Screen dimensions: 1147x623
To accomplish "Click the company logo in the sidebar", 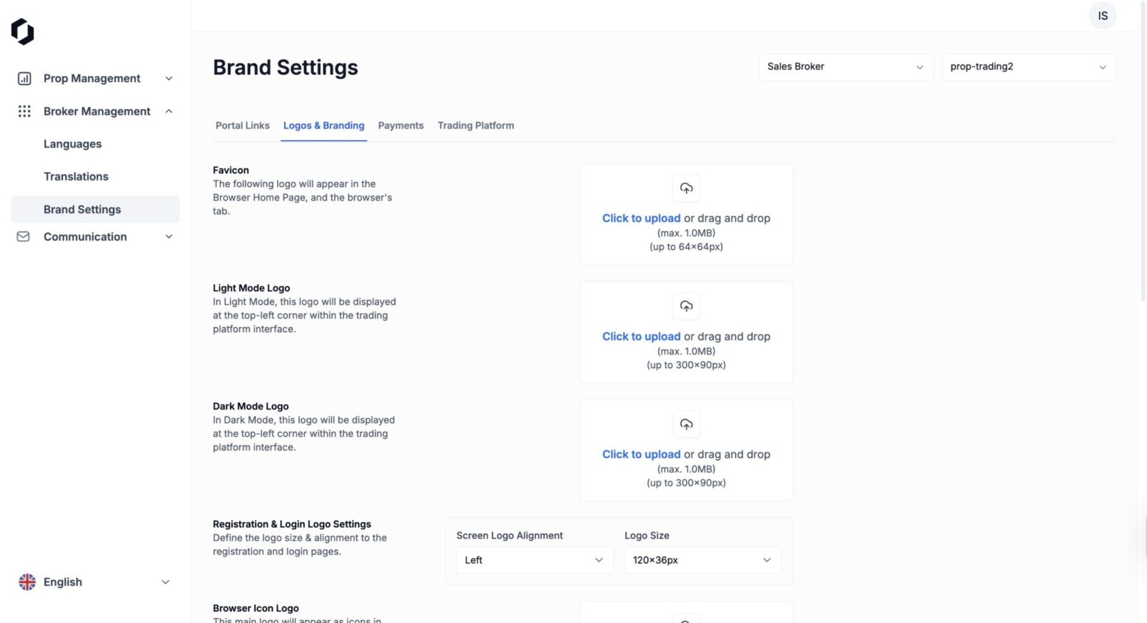I will coord(23,32).
